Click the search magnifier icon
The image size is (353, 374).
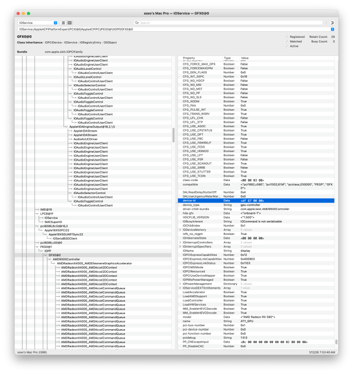click(x=137, y=22)
